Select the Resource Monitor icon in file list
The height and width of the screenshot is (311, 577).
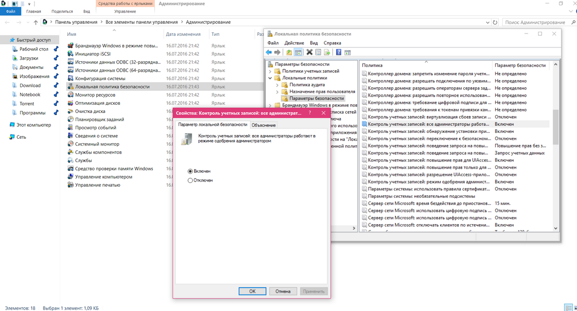coord(71,95)
